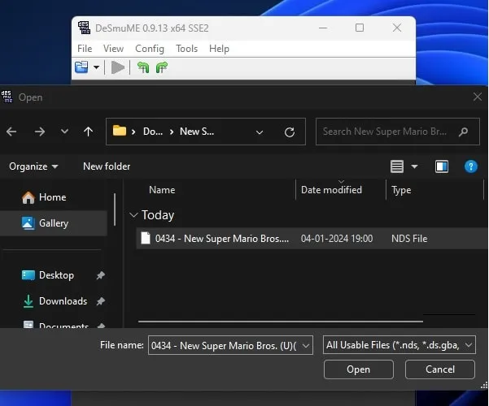Click the DeSmuME title bar app icon
Image resolution: width=489 pixels, height=406 pixels.
tap(84, 28)
